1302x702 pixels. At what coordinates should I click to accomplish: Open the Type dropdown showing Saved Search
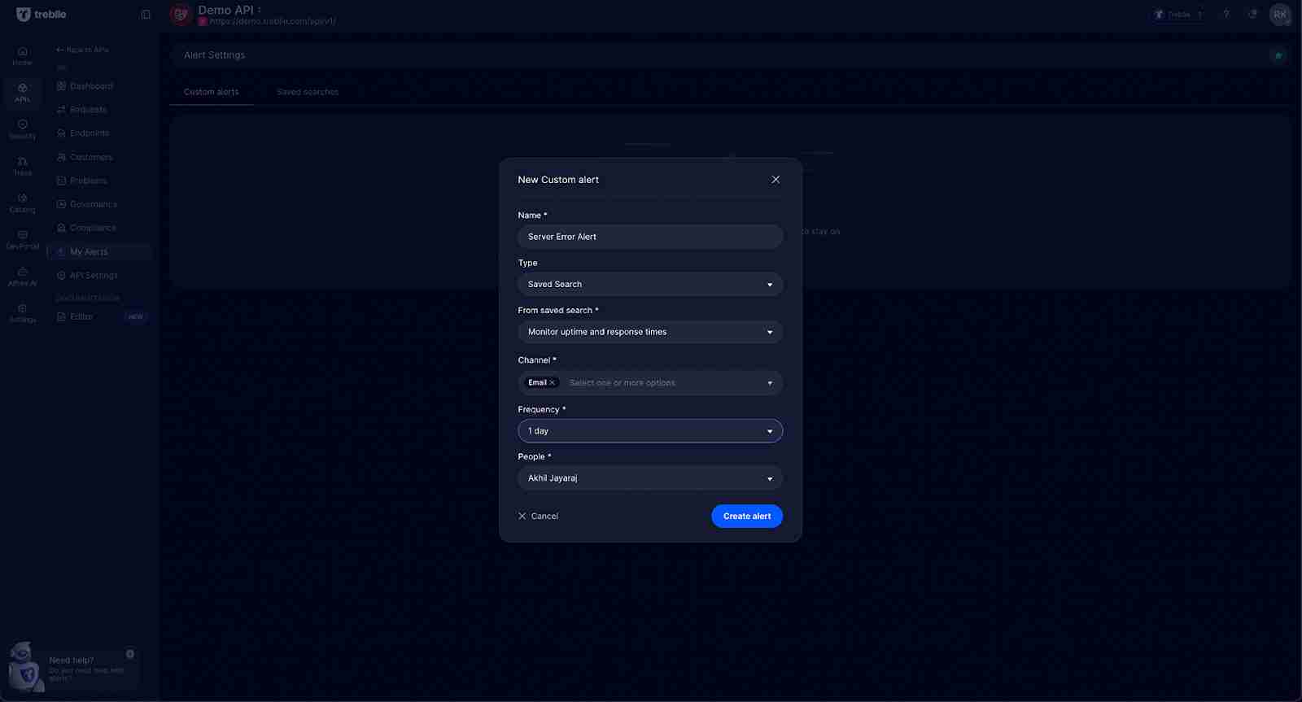pos(650,285)
